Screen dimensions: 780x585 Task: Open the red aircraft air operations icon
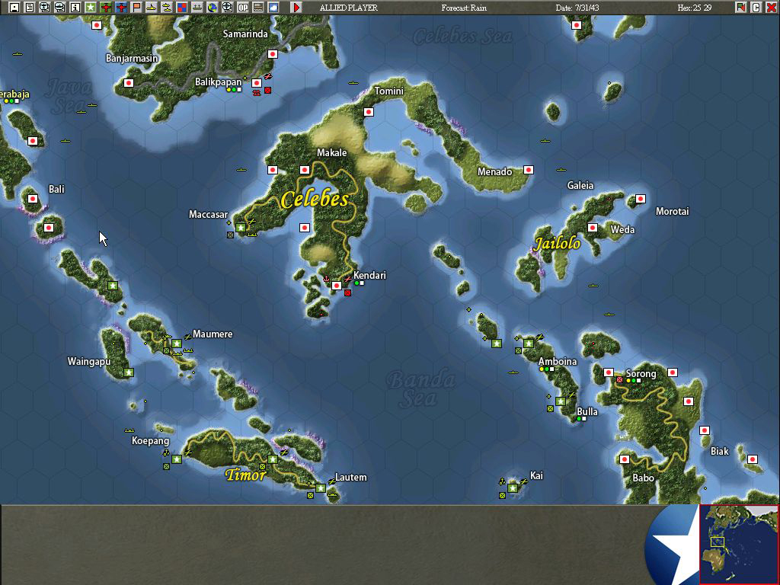(x=121, y=7)
